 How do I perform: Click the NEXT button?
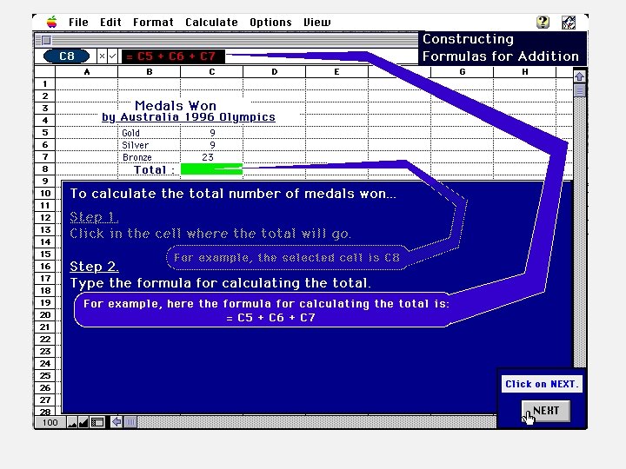pyautogui.click(x=546, y=411)
